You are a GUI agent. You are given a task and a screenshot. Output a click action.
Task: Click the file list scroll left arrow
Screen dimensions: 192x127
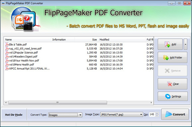6,103
